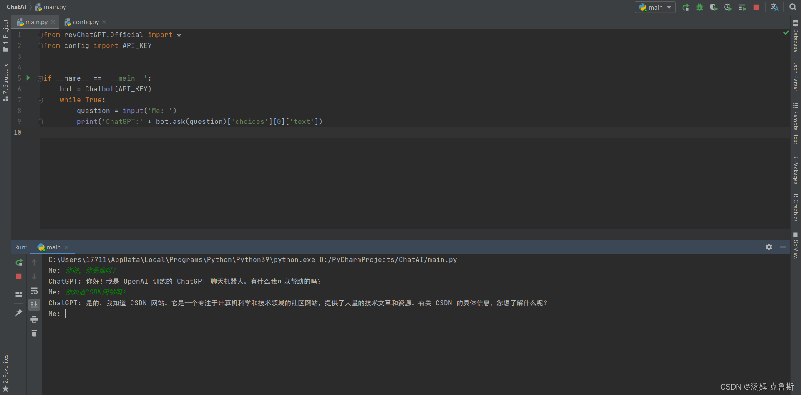Image resolution: width=801 pixels, height=395 pixels.
Task: Click the down stack trace arrow
Action: click(x=34, y=277)
